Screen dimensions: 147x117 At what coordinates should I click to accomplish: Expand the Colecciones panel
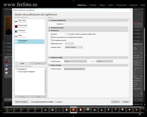click(5, 50)
